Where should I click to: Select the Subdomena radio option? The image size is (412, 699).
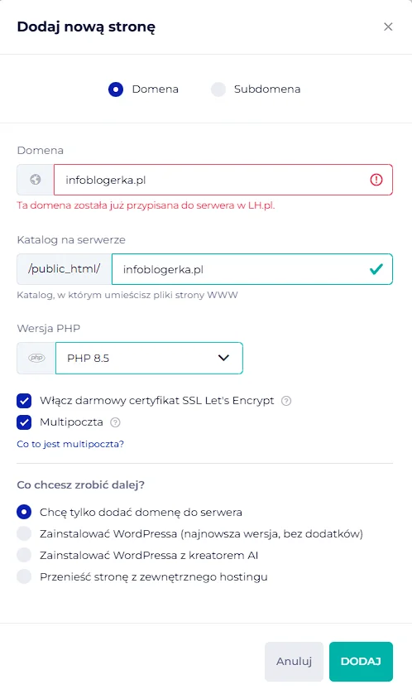(x=218, y=89)
